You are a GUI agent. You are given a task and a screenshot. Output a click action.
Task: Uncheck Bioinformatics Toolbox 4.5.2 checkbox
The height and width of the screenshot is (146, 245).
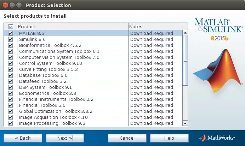coord(11,45)
